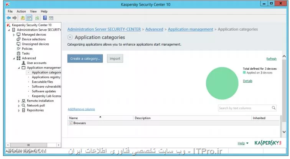Go to Application management breadcrumb link

[x=191, y=29]
